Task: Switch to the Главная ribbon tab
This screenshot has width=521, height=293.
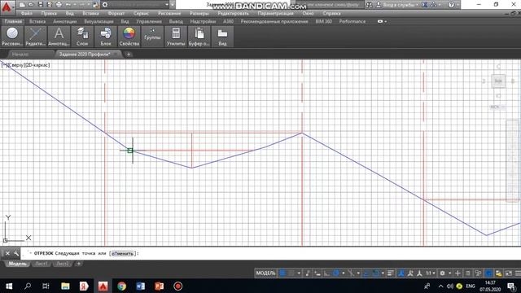Action: click(x=13, y=21)
